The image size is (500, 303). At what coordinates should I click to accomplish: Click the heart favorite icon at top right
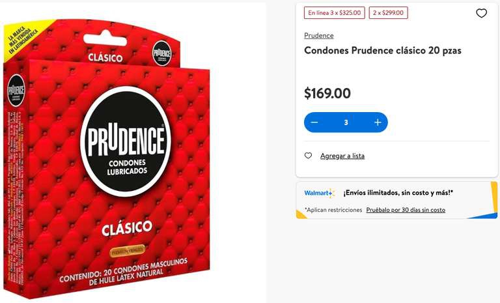[x=481, y=13]
